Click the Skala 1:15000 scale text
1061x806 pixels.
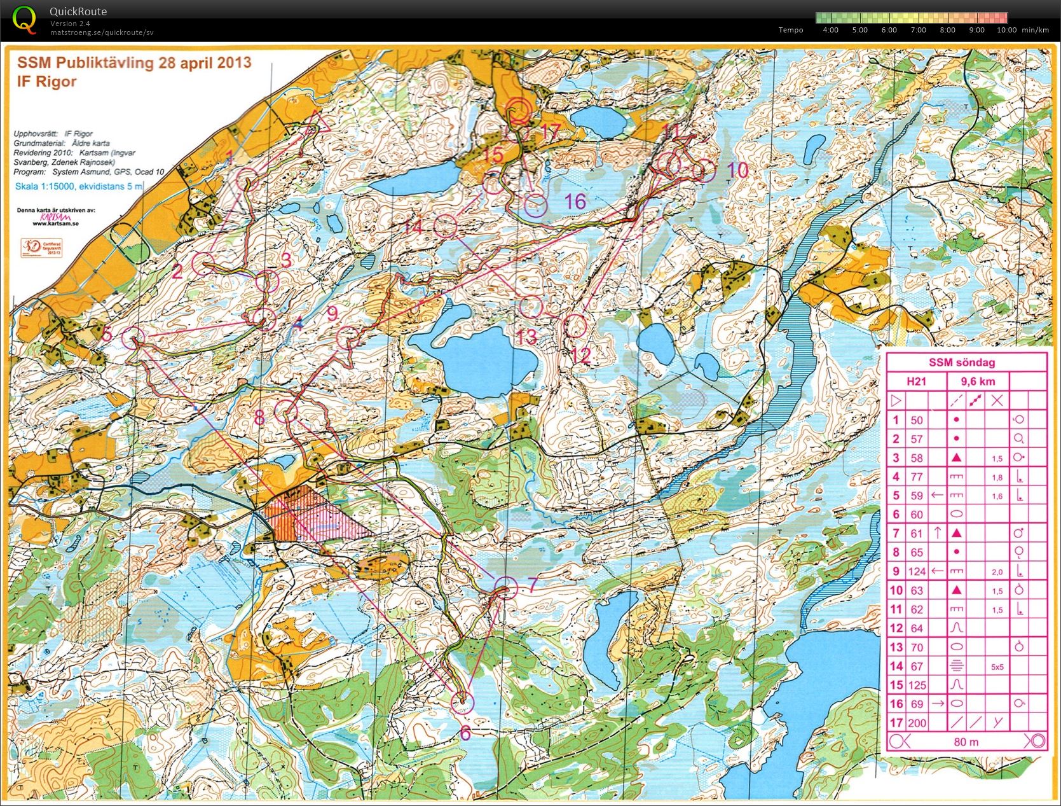pos(79,187)
